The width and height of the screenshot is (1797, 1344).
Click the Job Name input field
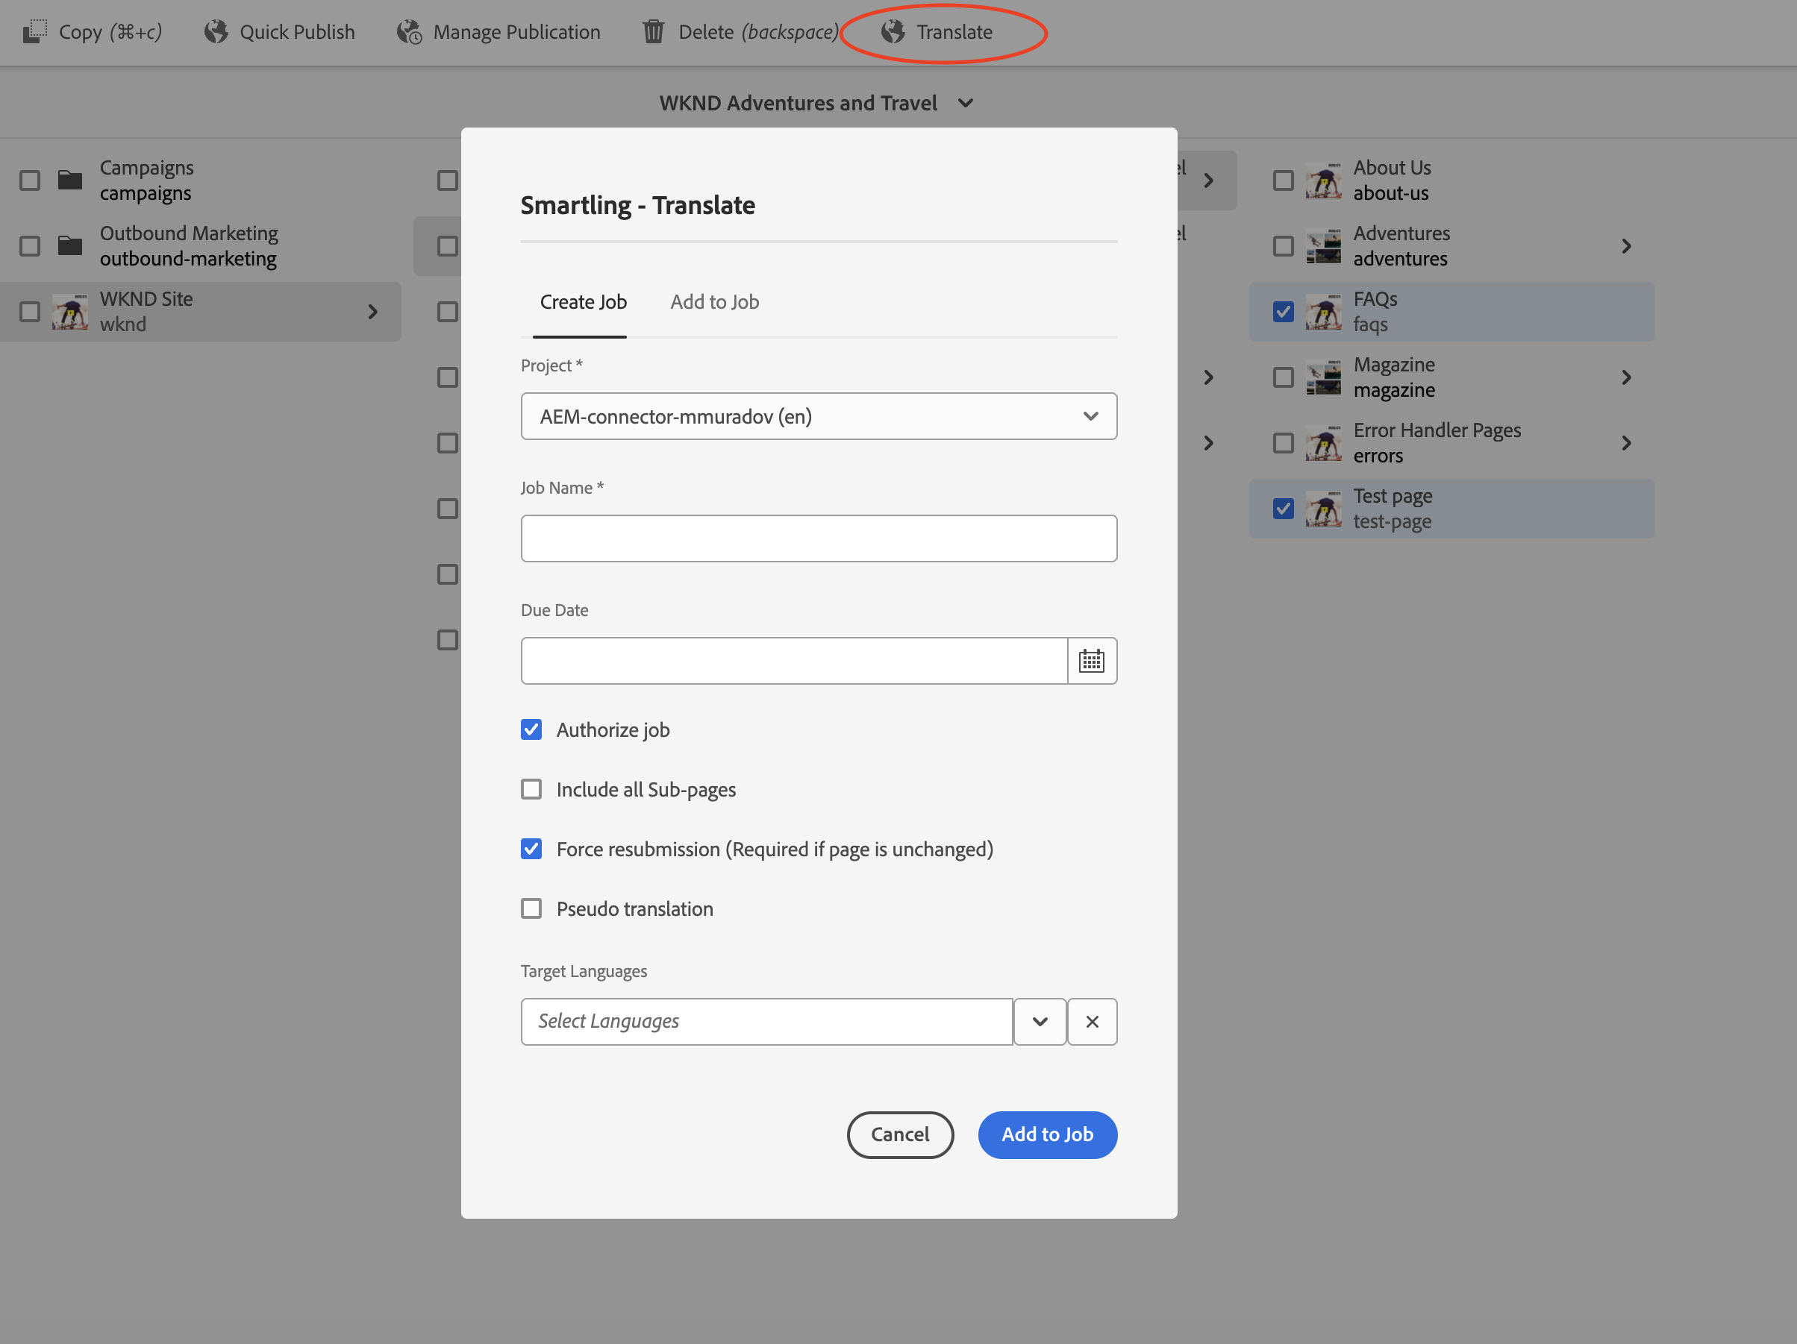tap(818, 538)
